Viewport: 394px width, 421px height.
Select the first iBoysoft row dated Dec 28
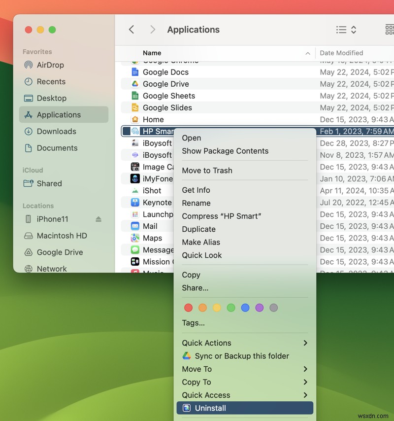tap(258, 143)
